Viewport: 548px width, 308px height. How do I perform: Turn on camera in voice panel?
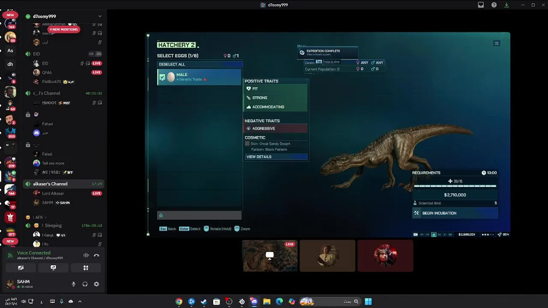21,268
